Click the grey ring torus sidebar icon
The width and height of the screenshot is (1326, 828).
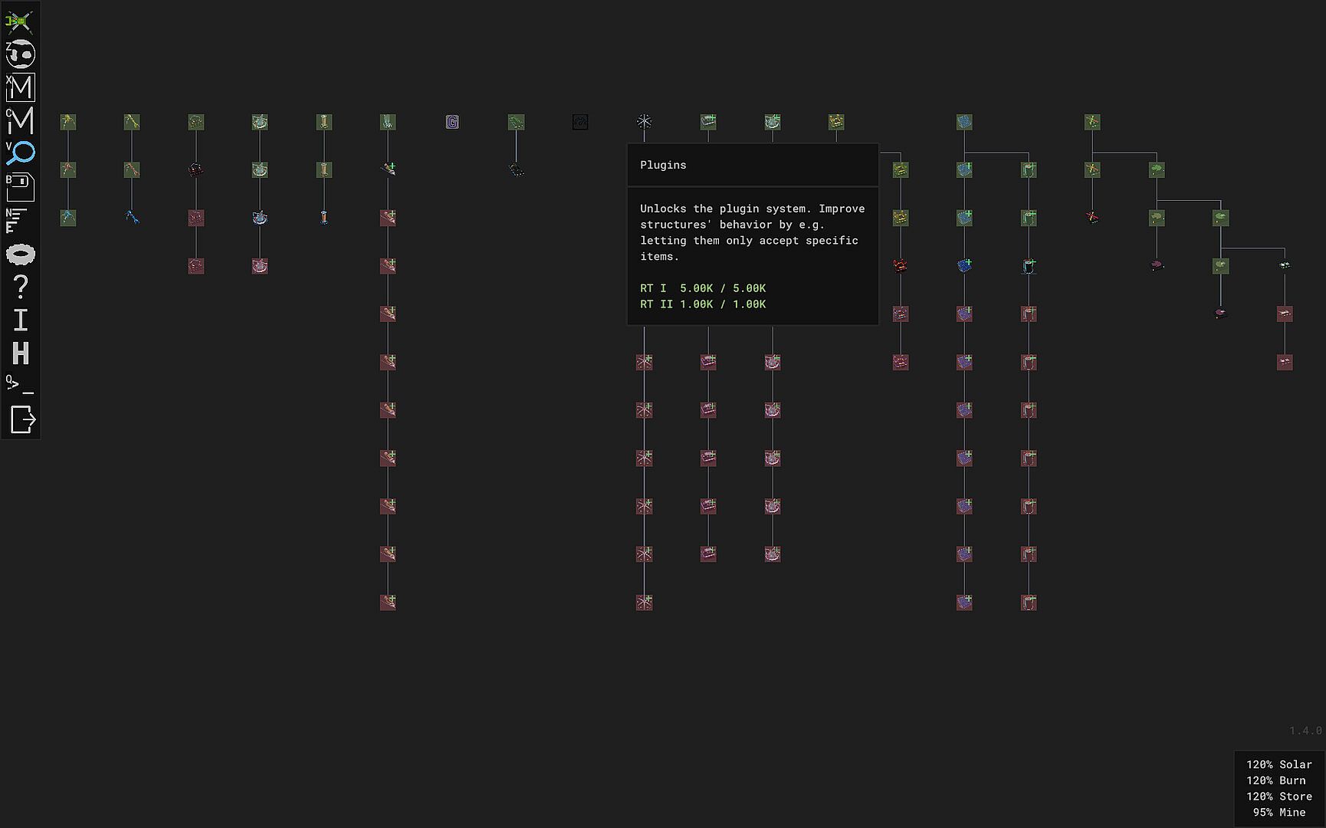pyautogui.click(x=21, y=254)
